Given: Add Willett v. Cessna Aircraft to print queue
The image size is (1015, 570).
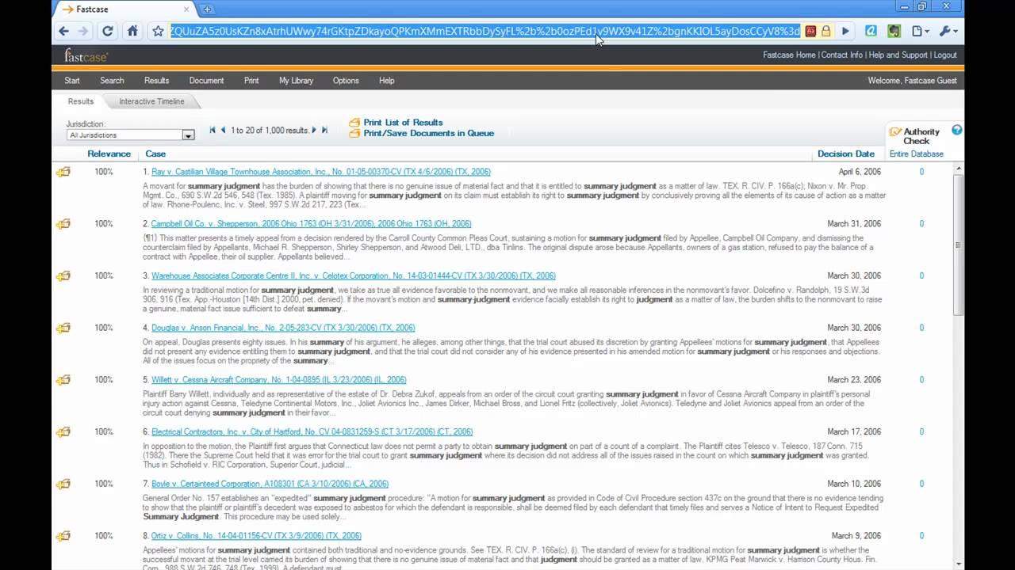Looking at the screenshot, I should 63,380.
